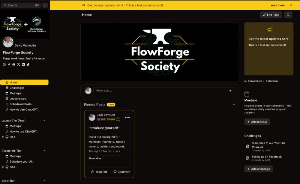Click read more in announcement banner
The width and height of the screenshot is (300, 184).
tap(277, 5)
